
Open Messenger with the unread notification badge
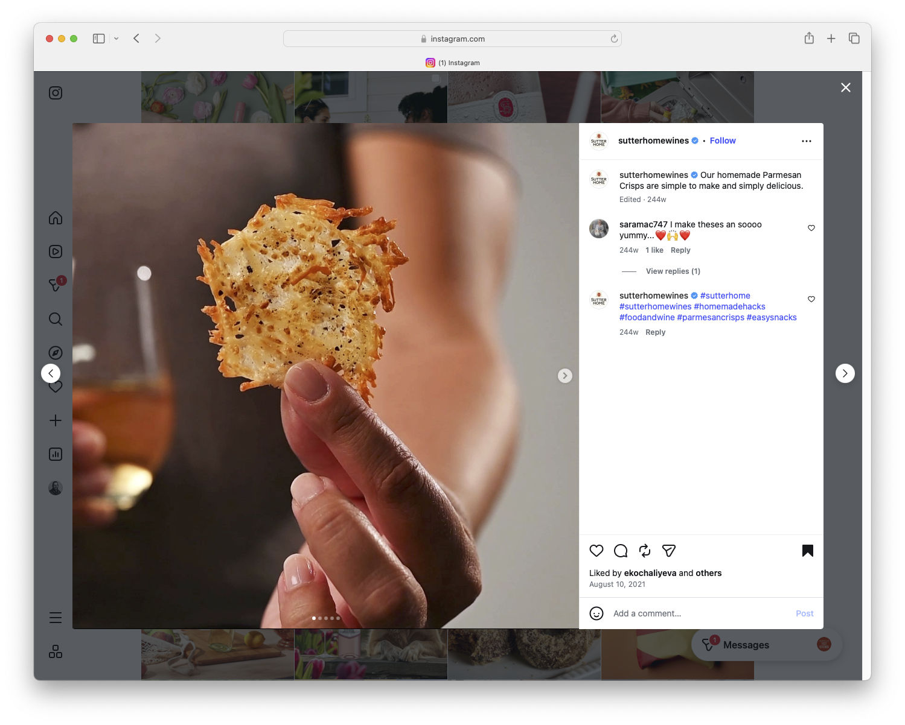[x=55, y=285]
